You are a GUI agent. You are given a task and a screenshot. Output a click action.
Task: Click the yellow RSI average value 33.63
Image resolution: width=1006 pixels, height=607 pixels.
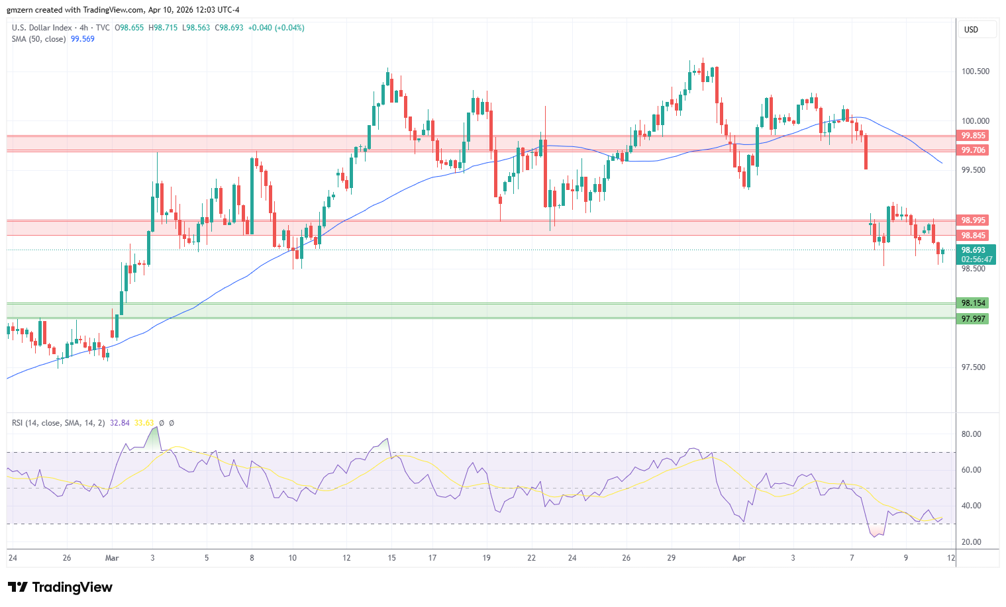point(144,423)
